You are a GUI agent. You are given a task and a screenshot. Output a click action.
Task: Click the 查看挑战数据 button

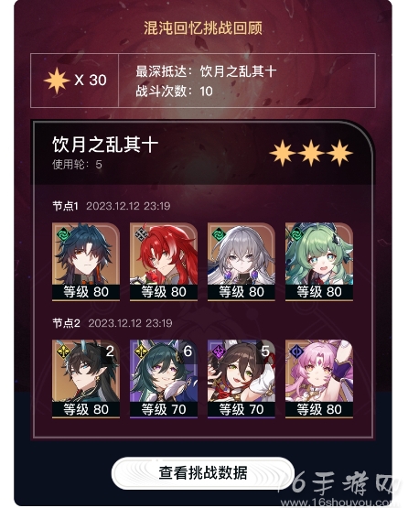203,473
